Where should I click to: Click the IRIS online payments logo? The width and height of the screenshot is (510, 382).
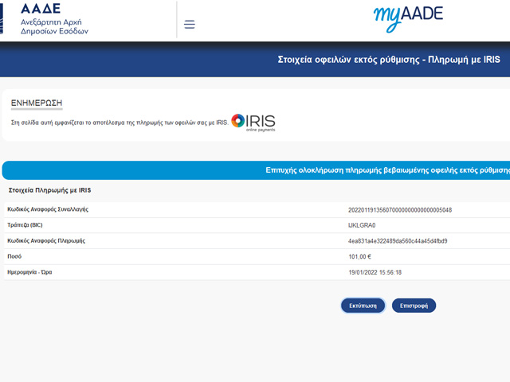[253, 123]
